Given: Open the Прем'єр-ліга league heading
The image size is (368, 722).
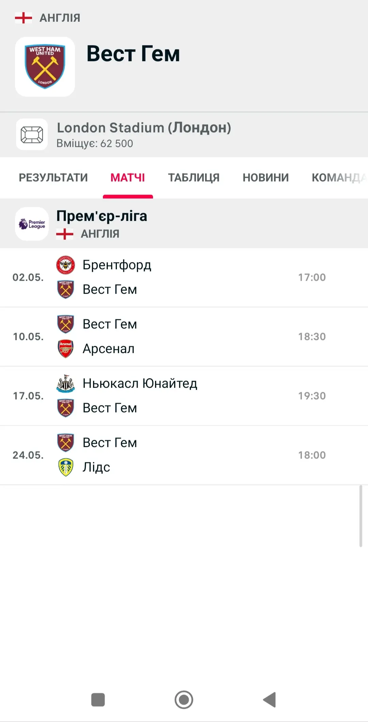Looking at the screenshot, I should (102, 216).
